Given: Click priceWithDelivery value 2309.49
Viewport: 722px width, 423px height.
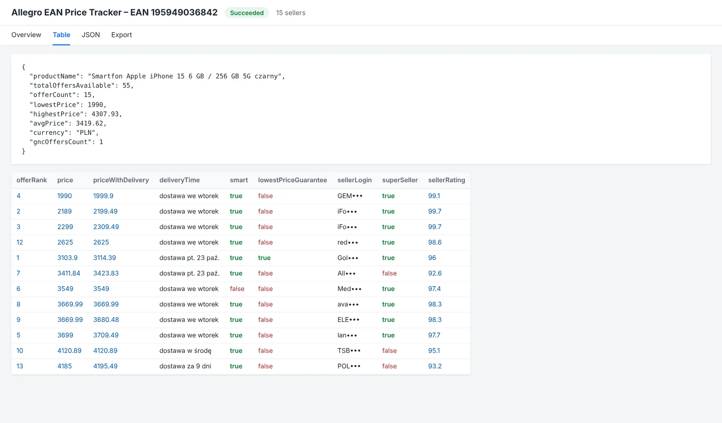Looking at the screenshot, I should 106,227.
